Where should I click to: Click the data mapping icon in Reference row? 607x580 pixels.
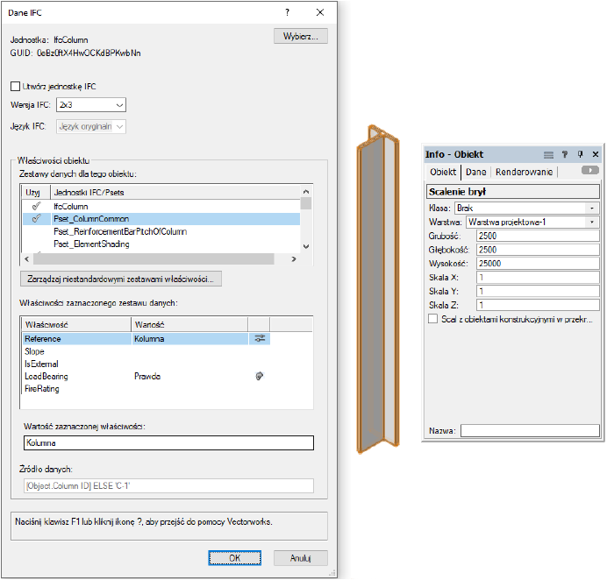coord(259,338)
